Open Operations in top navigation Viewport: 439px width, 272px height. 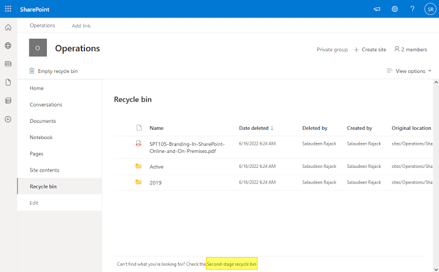point(42,26)
